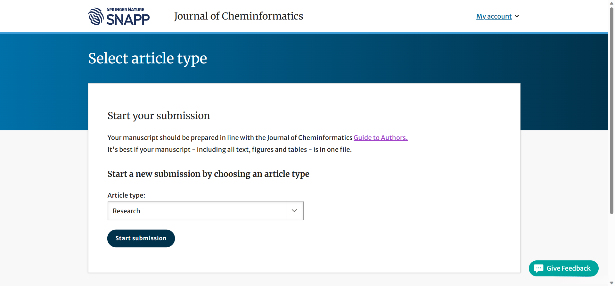Click the Article type dropdown chevron arrow
Viewport: 615px width, 286px height.
click(294, 211)
